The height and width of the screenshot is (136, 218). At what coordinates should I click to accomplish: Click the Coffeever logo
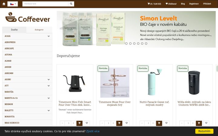[28, 17]
